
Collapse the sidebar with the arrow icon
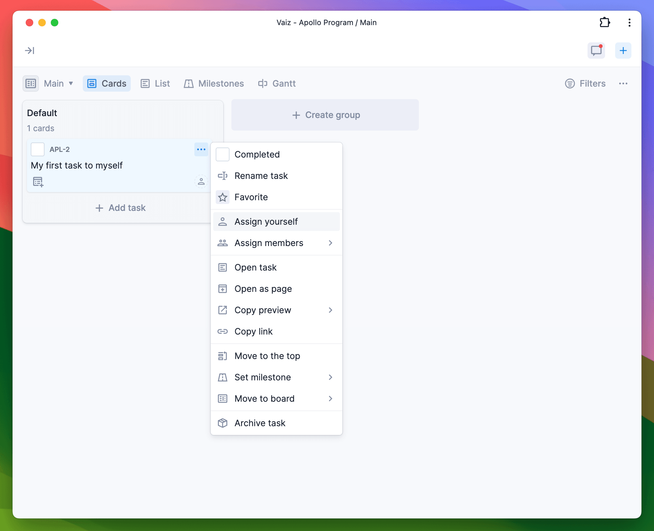(x=29, y=50)
